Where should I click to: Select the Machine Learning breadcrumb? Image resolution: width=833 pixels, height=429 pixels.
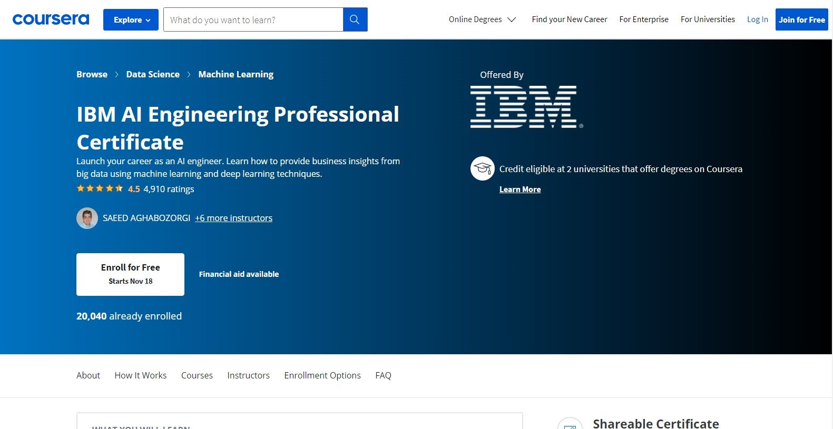coord(236,74)
